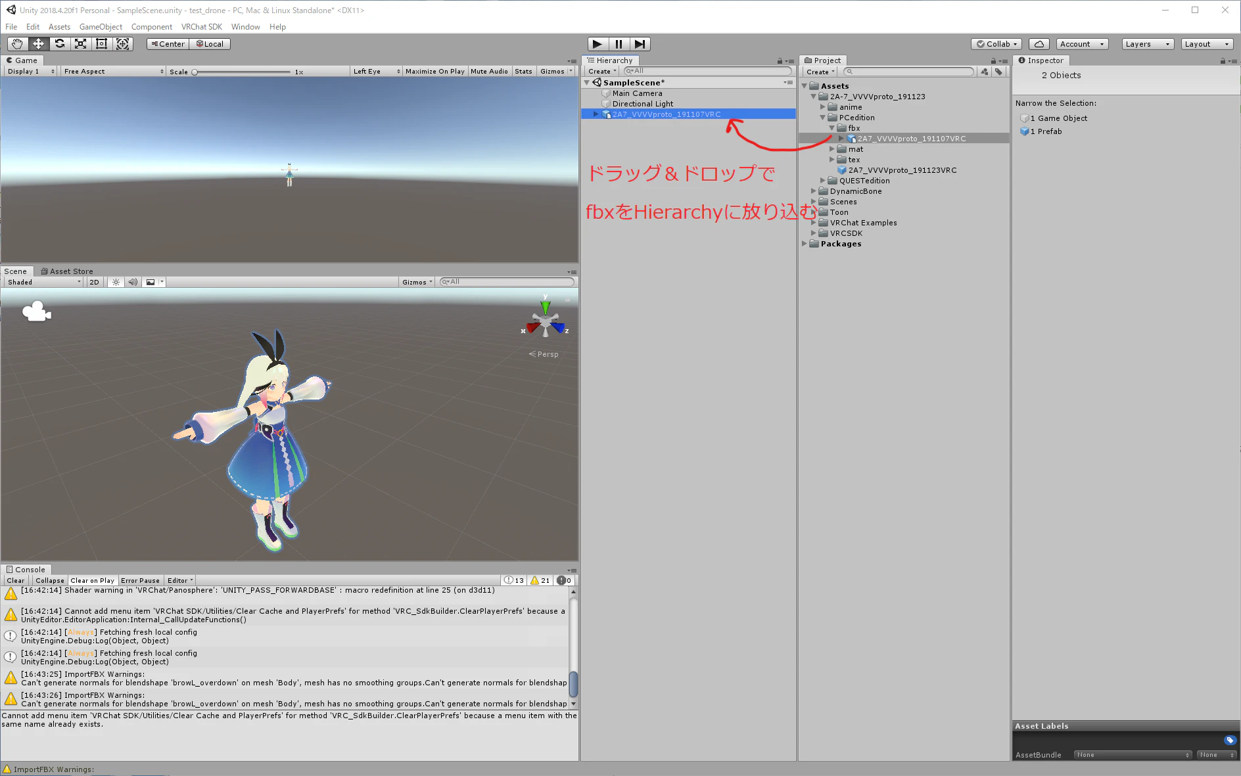The width and height of the screenshot is (1241, 776).
Task: Expand the DynamicBone folder
Action: 813,191
